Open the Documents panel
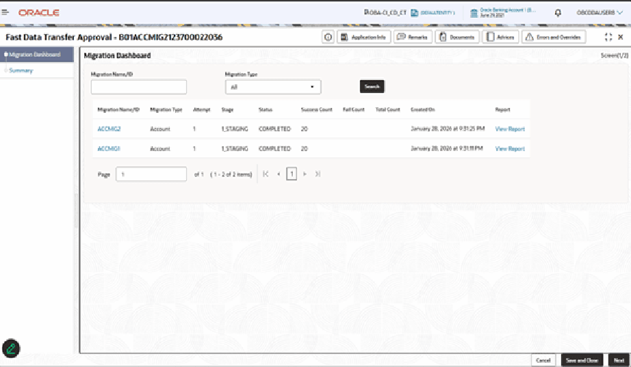 (x=457, y=37)
